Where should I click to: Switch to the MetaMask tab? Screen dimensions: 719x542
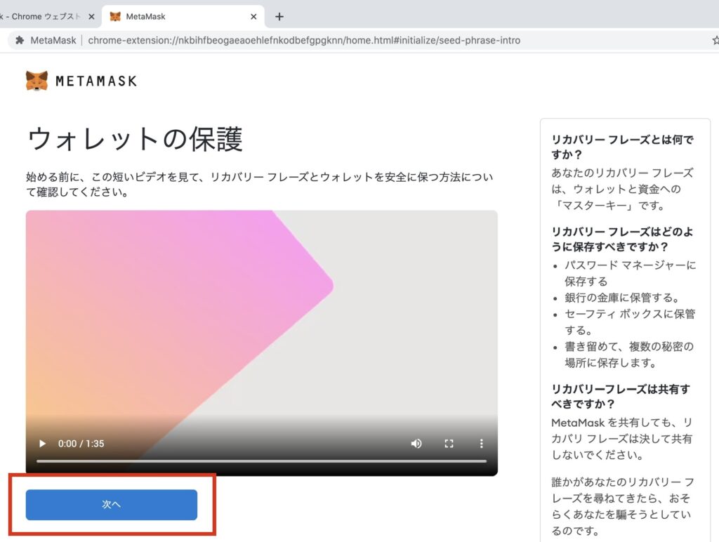(x=183, y=17)
